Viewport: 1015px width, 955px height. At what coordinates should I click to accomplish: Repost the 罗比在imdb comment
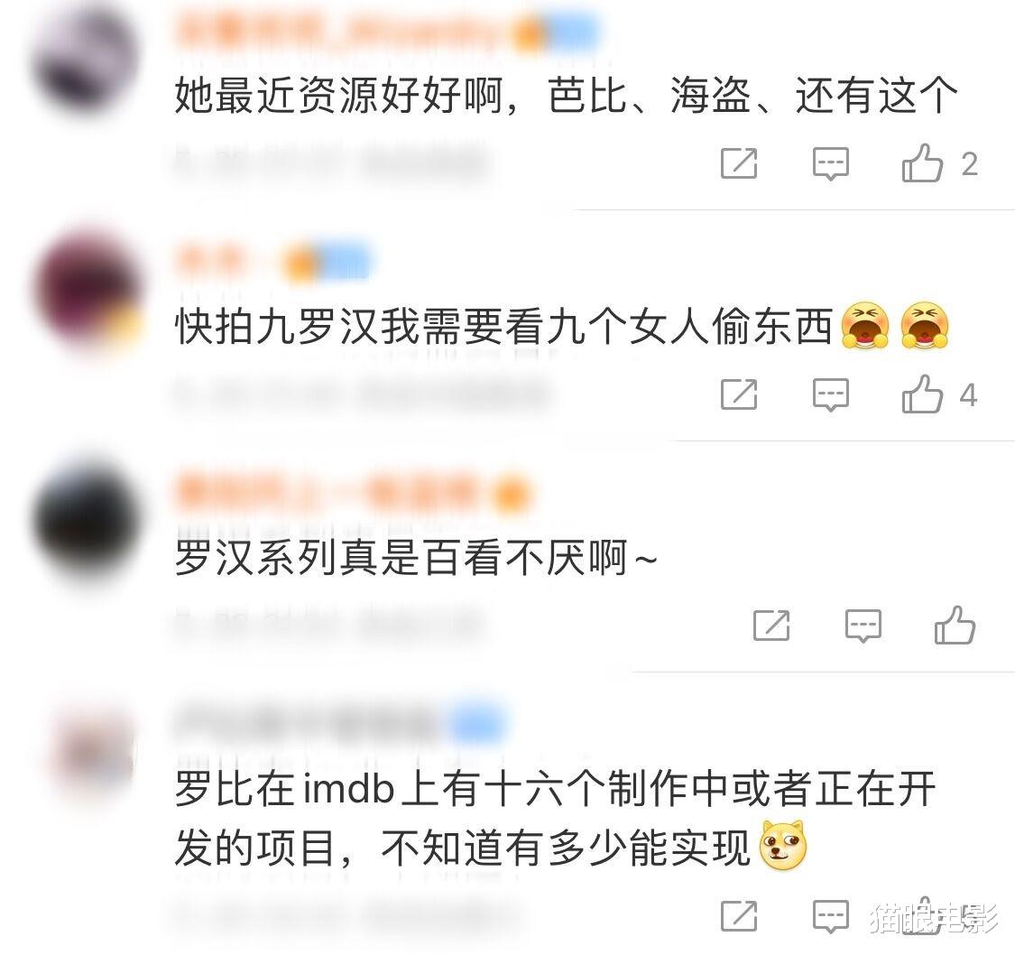(x=739, y=915)
